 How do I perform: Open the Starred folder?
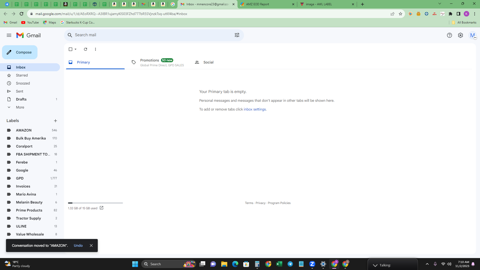[x=30, y=75]
